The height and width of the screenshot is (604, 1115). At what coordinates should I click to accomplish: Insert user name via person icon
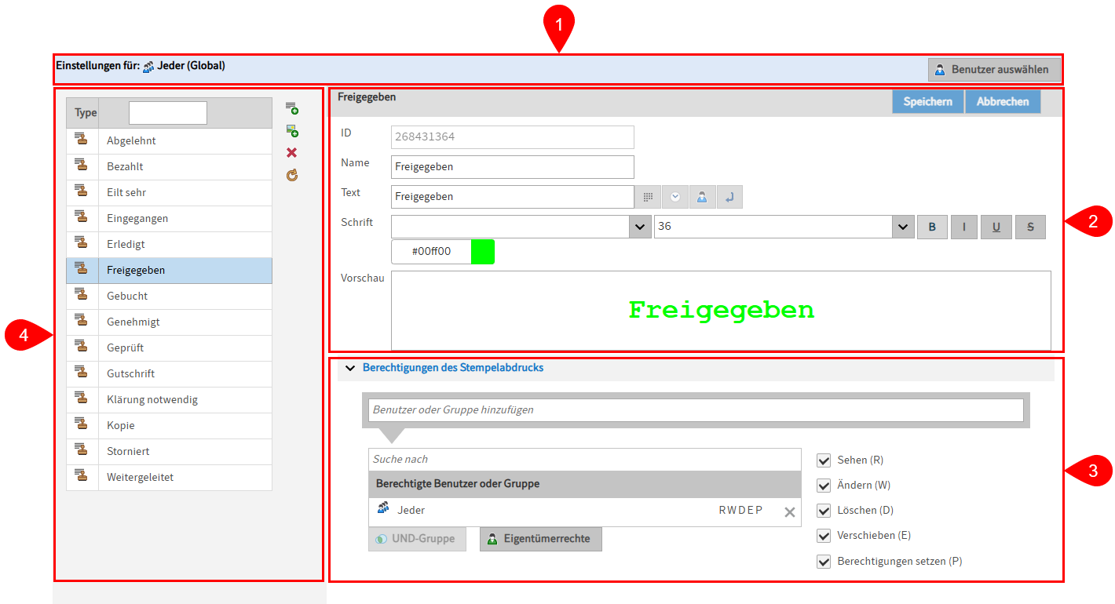(702, 197)
